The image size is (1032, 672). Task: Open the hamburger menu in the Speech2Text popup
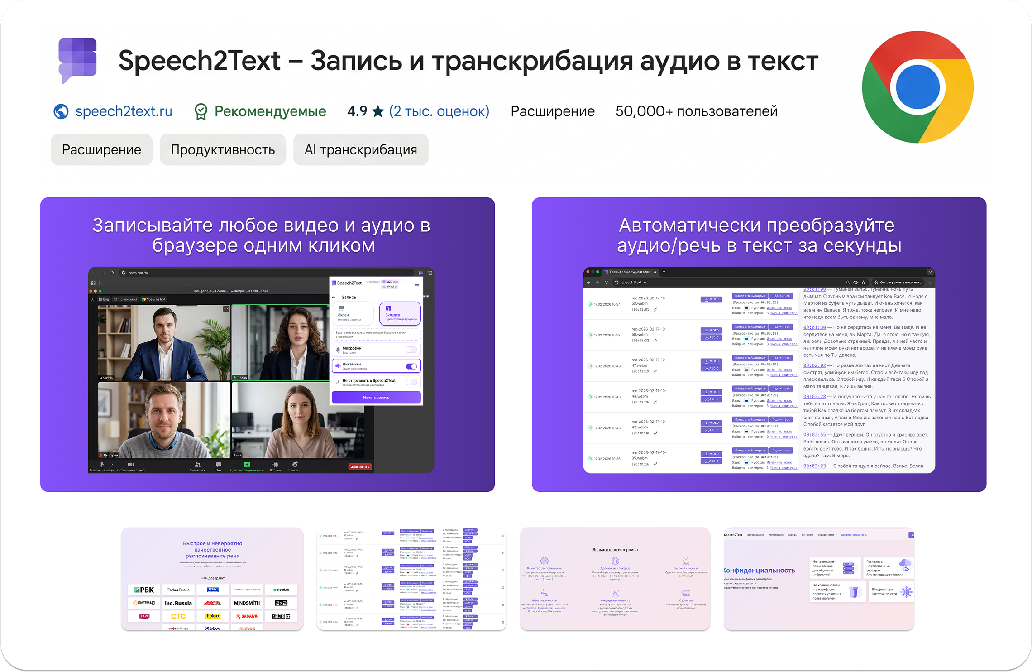tap(417, 285)
